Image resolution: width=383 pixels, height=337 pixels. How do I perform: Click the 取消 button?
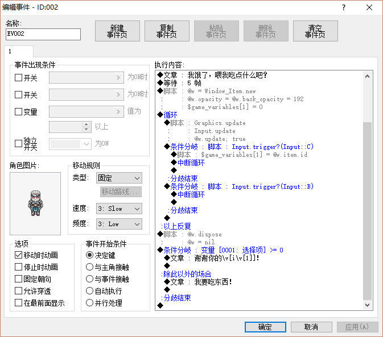coord(311,327)
